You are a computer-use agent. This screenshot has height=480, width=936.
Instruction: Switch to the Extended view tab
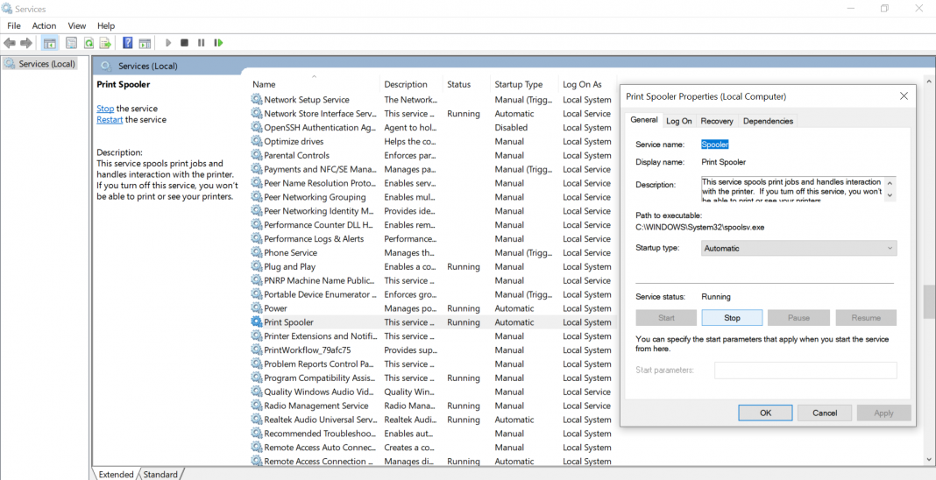[116, 475]
